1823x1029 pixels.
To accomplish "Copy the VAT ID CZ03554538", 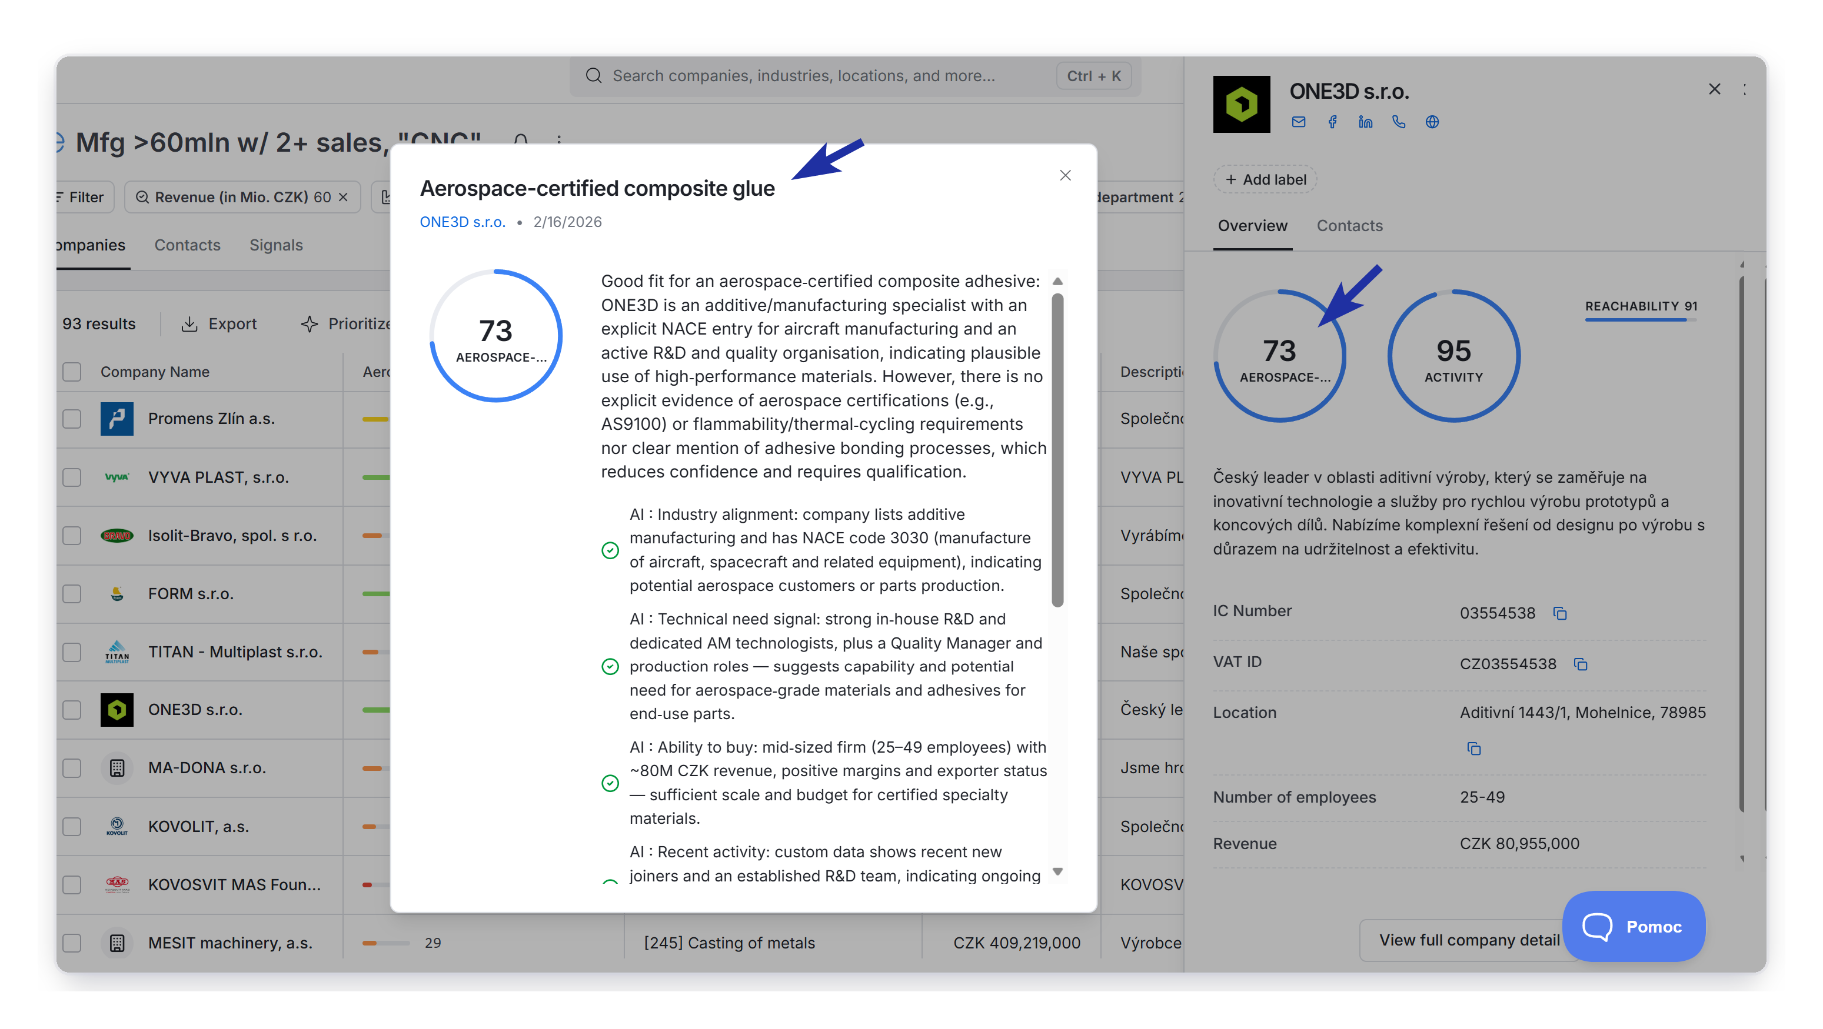I will 1580,664.
